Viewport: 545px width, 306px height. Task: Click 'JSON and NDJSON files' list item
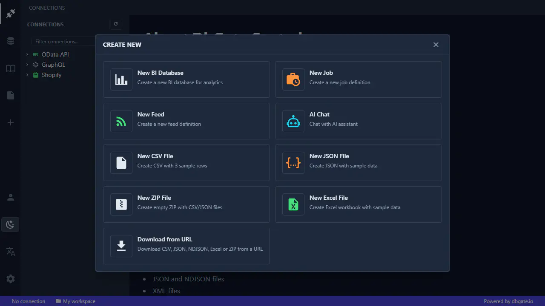[x=188, y=279]
